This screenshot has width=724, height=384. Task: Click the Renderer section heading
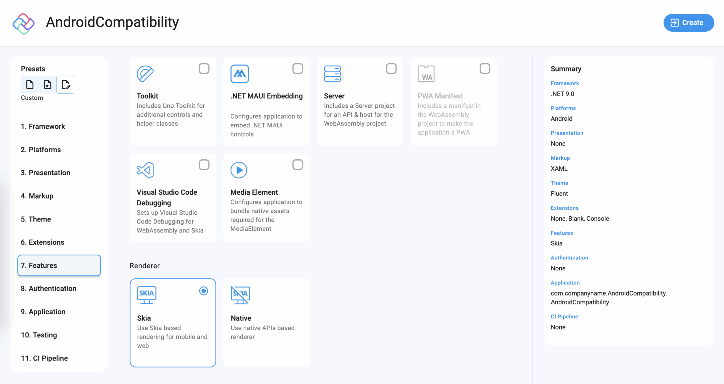145,266
